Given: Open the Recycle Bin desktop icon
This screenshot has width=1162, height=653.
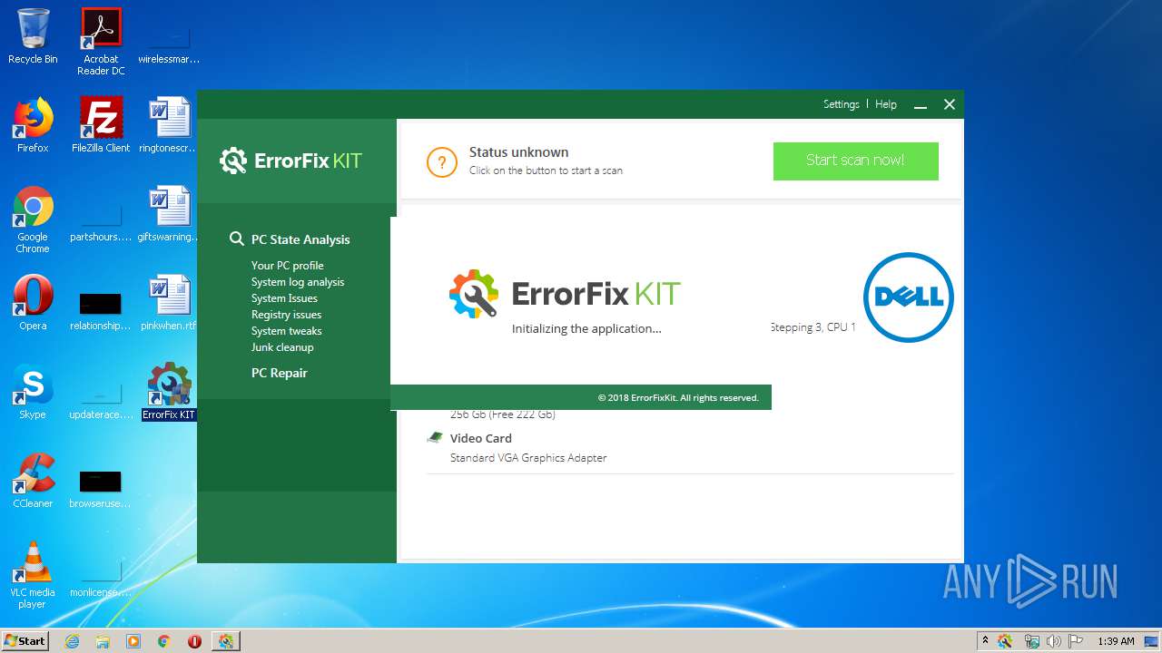Looking at the screenshot, I should click(33, 36).
